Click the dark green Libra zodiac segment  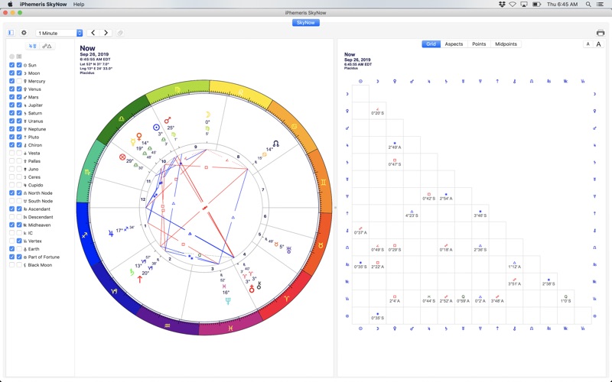click(120, 119)
